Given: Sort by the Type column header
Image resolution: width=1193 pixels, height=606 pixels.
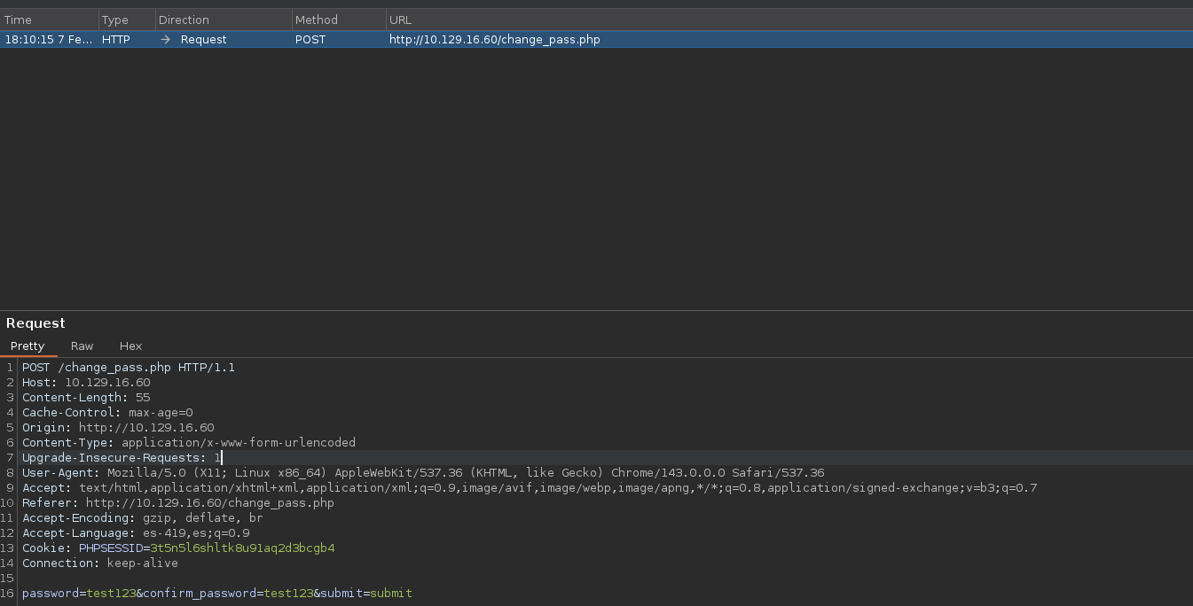Looking at the screenshot, I should pos(114,19).
